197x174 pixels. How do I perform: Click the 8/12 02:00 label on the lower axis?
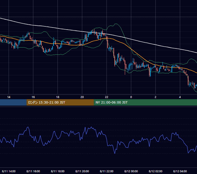155,171
